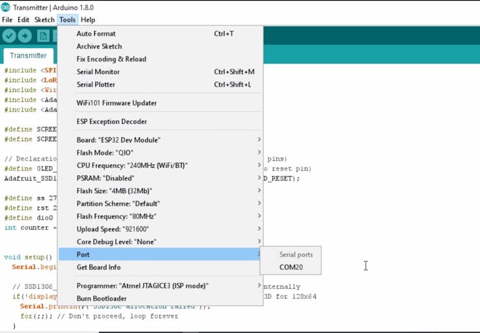Click the highlighted Port menu entry

pyautogui.click(x=160, y=255)
